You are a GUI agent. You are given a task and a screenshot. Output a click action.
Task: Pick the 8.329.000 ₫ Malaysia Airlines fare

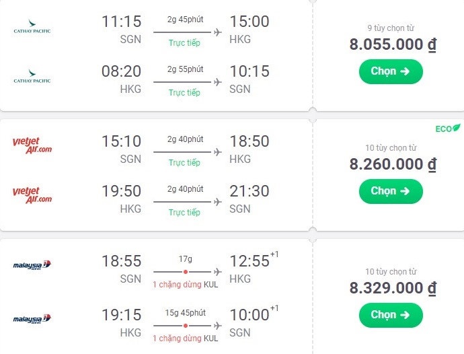(x=390, y=314)
